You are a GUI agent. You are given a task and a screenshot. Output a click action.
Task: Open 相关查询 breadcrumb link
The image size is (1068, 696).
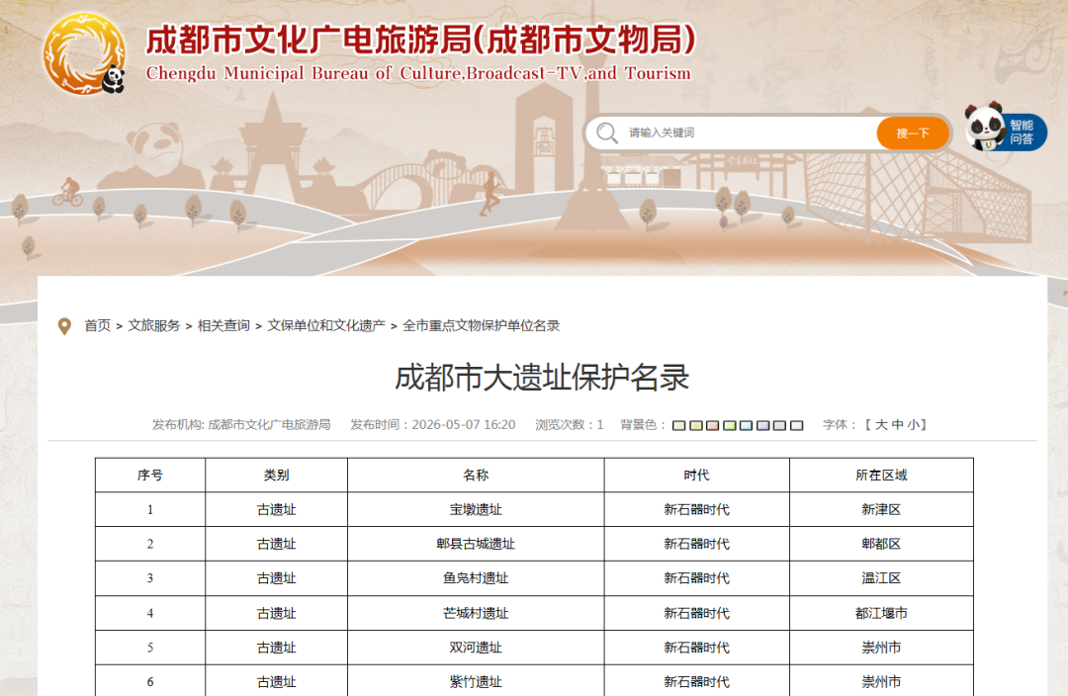click(223, 326)
